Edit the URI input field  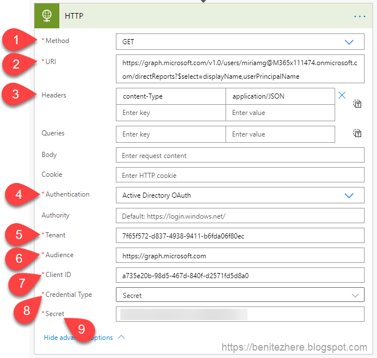pyautogui.click(x=240, y=69)
